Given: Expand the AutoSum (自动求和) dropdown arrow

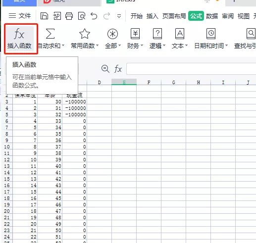Looking at the screenshot, I should [x=63, y=46].
